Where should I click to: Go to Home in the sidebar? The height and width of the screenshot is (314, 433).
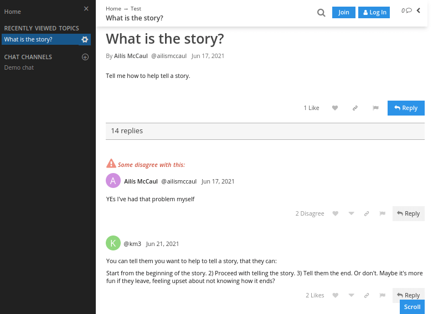coord(12,12)
